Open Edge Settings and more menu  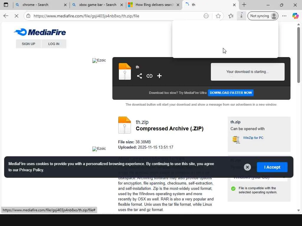pos(284,16)
